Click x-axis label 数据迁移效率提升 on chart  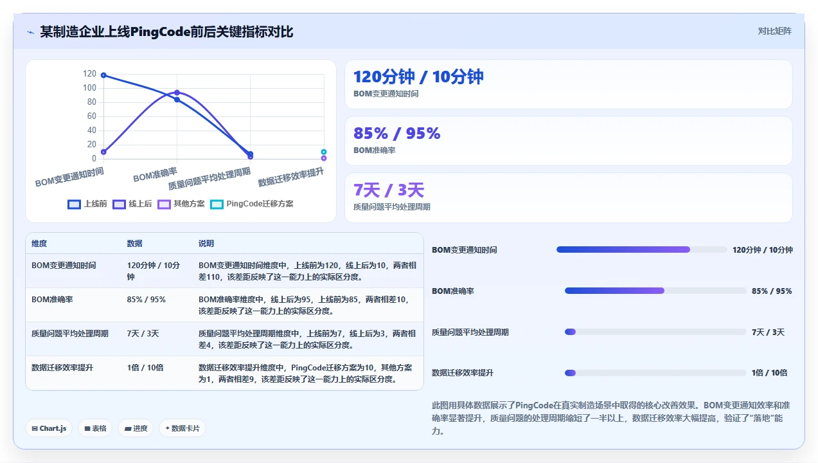(x=291, y=177)
